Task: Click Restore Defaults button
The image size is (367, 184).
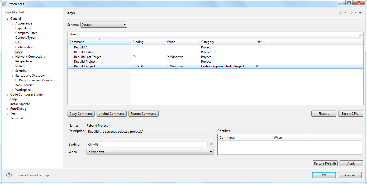Action: (x=325, y=163)
